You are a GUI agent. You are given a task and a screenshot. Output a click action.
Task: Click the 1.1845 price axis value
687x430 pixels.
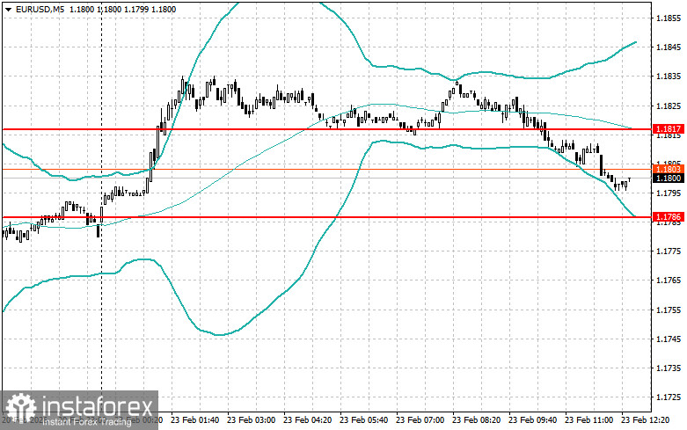[669, 47]
